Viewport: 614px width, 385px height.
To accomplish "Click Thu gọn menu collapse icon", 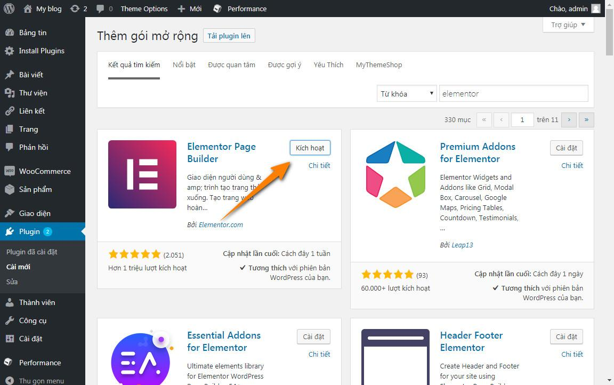I will coord(10,381).
